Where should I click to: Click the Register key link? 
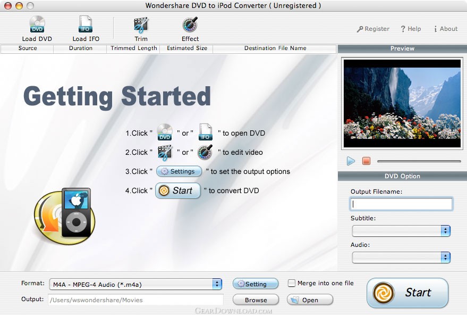coord(373,29)
